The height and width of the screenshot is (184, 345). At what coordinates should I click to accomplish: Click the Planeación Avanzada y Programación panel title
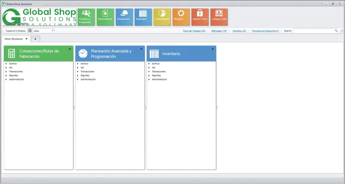pos(111,53)
